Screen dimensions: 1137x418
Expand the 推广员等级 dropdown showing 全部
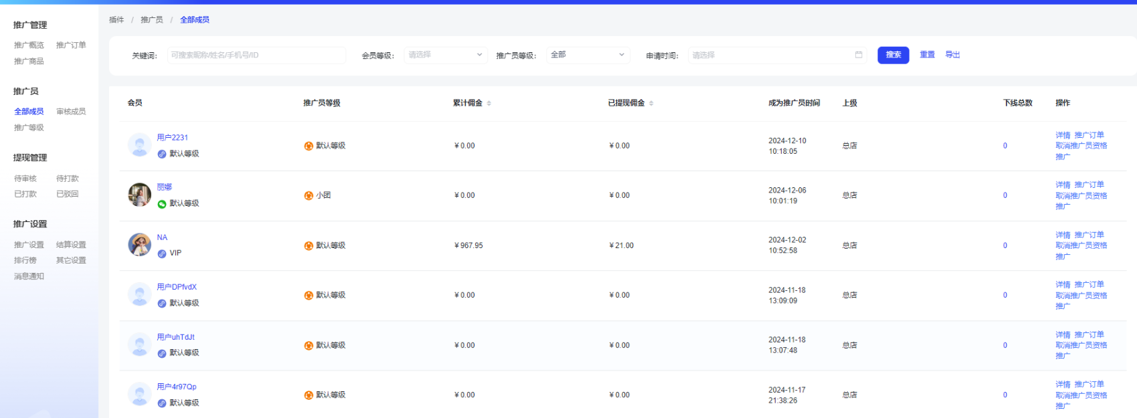[587, 55]
